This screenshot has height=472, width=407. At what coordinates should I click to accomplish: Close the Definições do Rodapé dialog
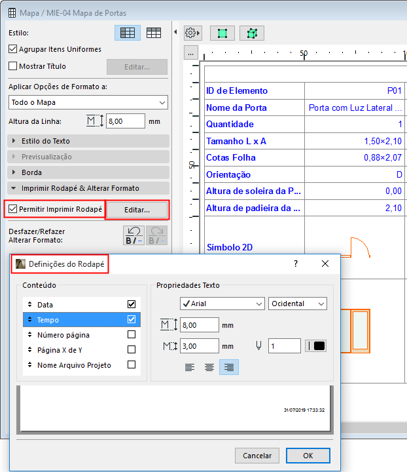[325, 264]
